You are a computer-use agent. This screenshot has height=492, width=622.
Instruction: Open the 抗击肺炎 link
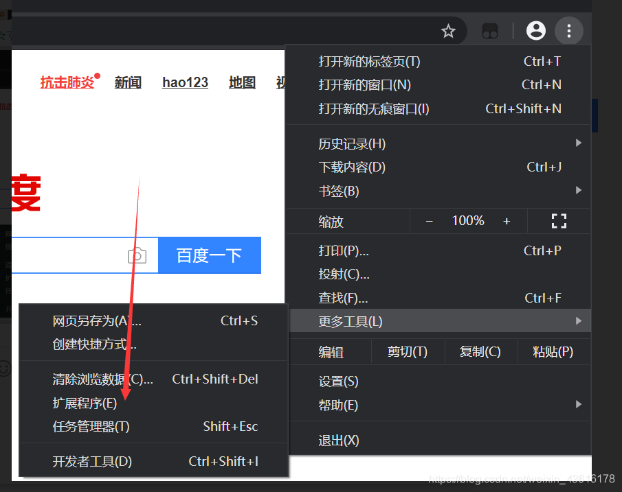coord(67,82)
